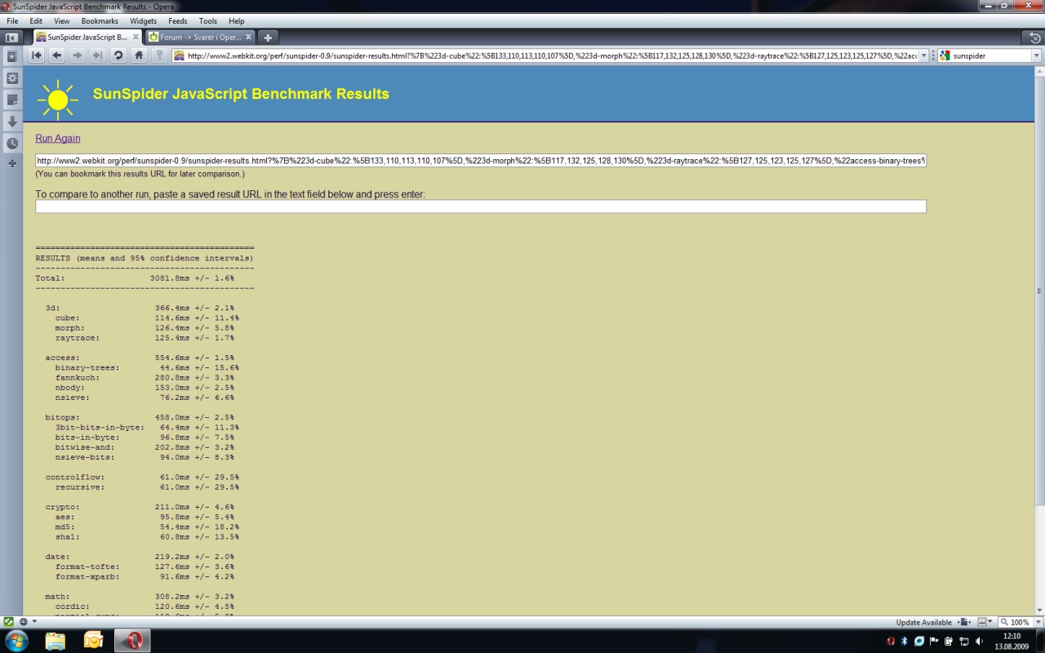The width and height of the screenshot is (1045, 653).
Task: Click the Google search engine icon
Action: point(945,56)
